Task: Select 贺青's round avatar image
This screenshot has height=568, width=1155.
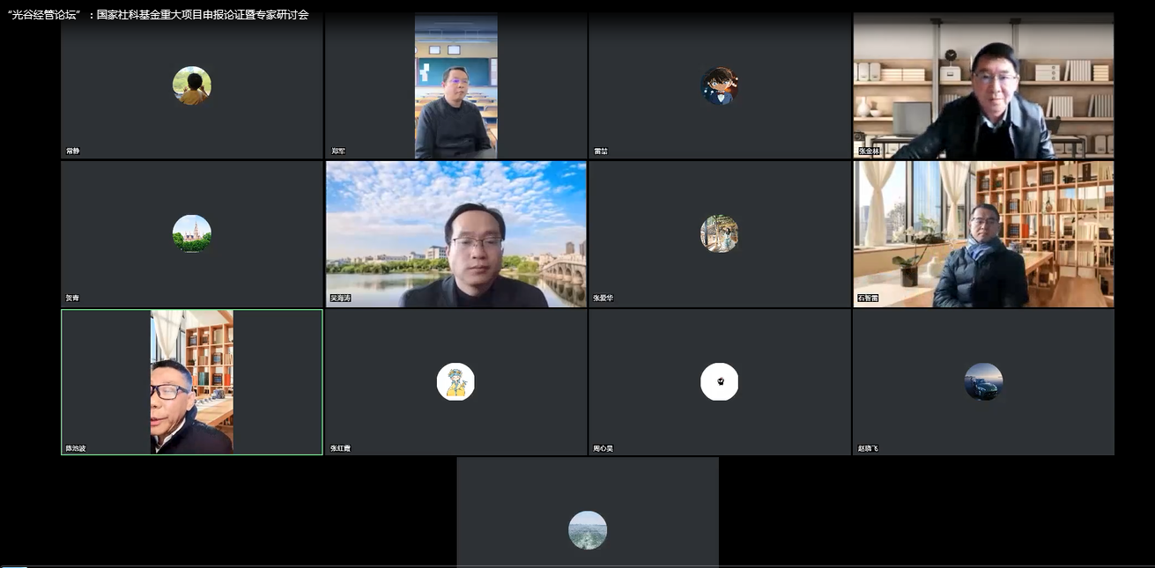Action: pyautogui.click(x=191, y=233)
